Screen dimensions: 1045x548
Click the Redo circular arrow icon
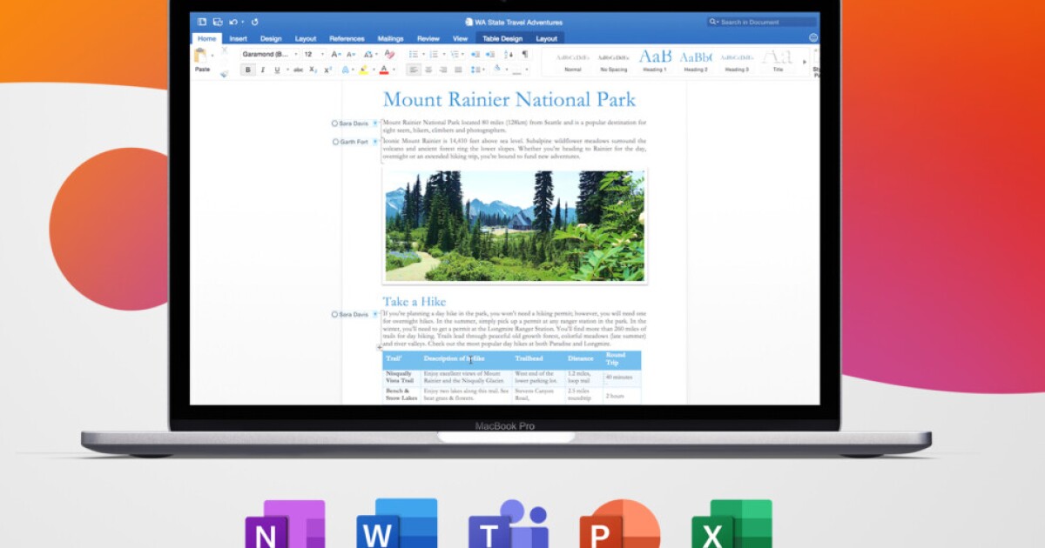pyautogui.click(x=255, y=22)
